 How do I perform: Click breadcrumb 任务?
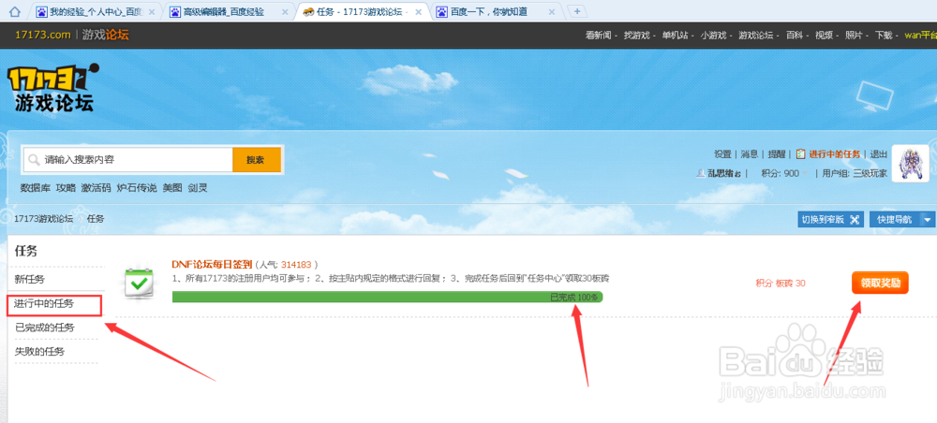[x=96, y=219]
